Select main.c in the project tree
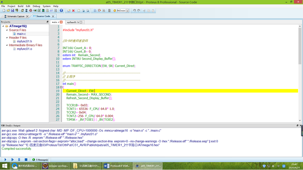 21,34
